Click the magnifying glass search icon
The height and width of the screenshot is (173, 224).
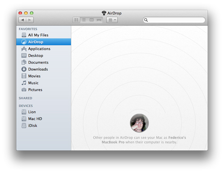click(x=146, y=20)
